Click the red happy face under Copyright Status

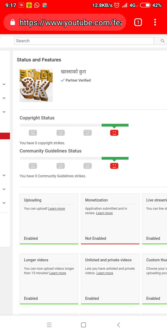114,133
